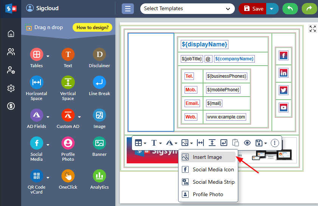Click the Tables icon in the sidebar
Screen dimensions: 318x206
coord(37,55)
